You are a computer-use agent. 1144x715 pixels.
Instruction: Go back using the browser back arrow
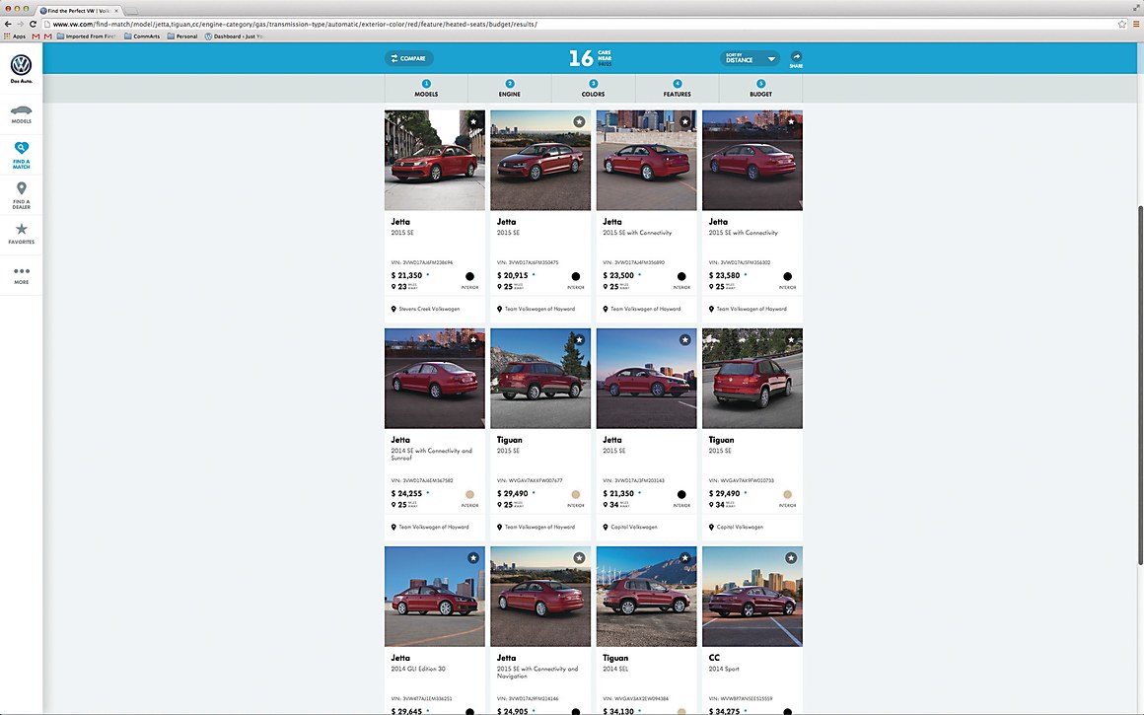(8, 24)
